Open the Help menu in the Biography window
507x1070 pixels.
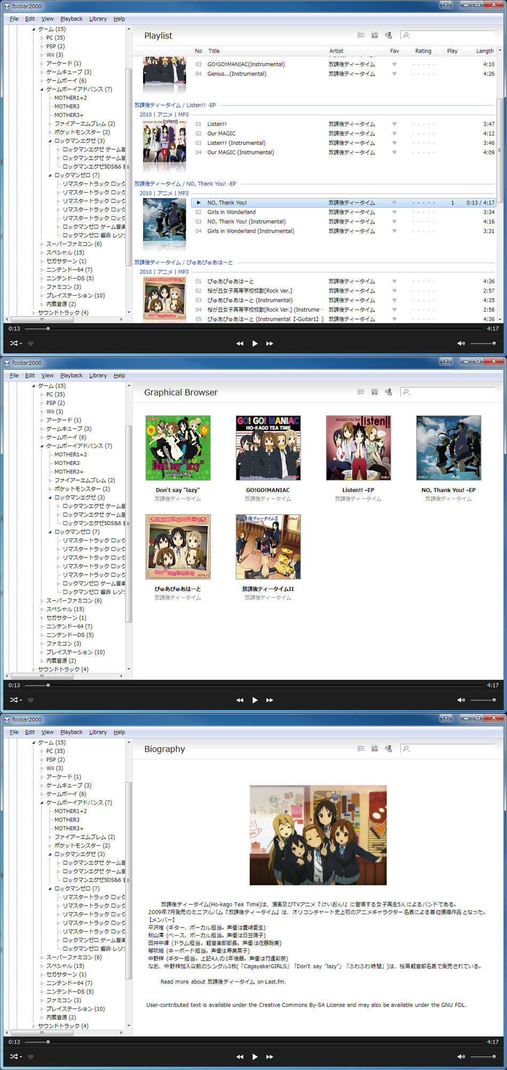(x=119, y=732)
